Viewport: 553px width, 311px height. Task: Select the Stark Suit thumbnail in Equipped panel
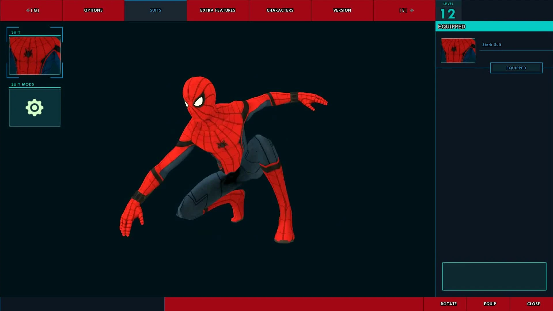pos(458,50)
